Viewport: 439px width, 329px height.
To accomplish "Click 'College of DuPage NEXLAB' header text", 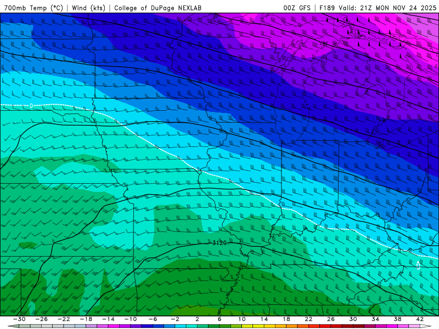I will [x=157, y=8].
